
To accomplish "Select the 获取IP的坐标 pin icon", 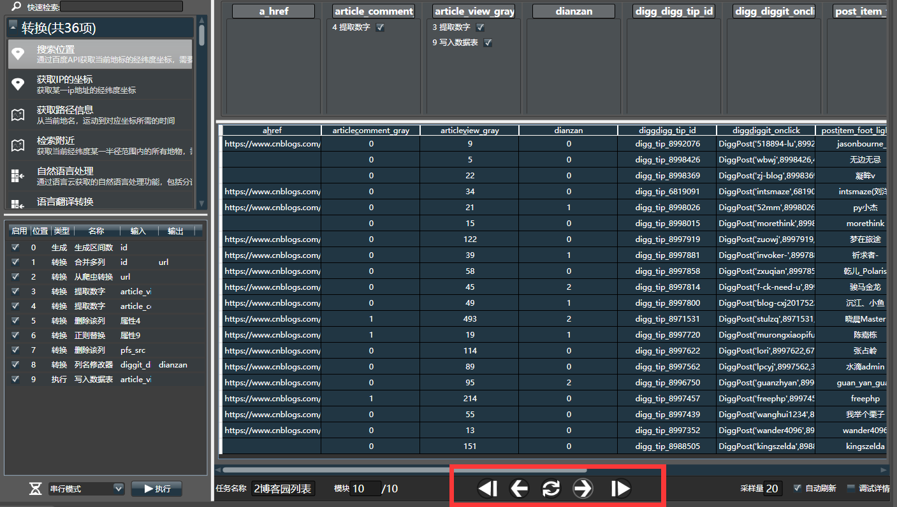I will point(18,84).
